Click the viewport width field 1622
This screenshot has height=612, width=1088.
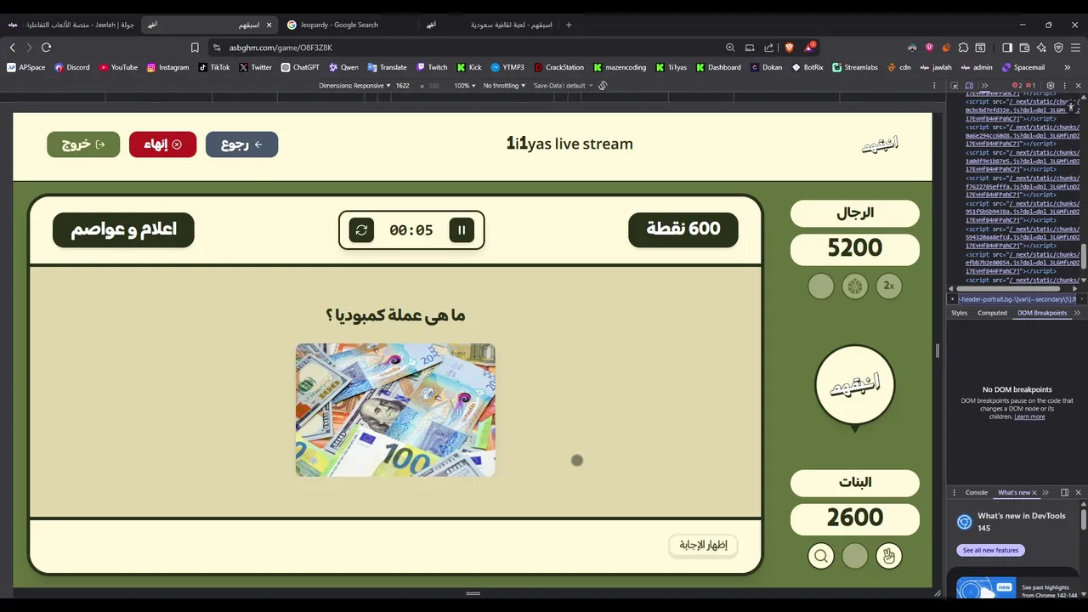coord(403,86)
